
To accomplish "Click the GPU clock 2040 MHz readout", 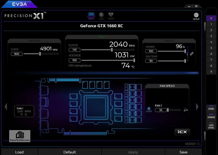I will (122, 44).
